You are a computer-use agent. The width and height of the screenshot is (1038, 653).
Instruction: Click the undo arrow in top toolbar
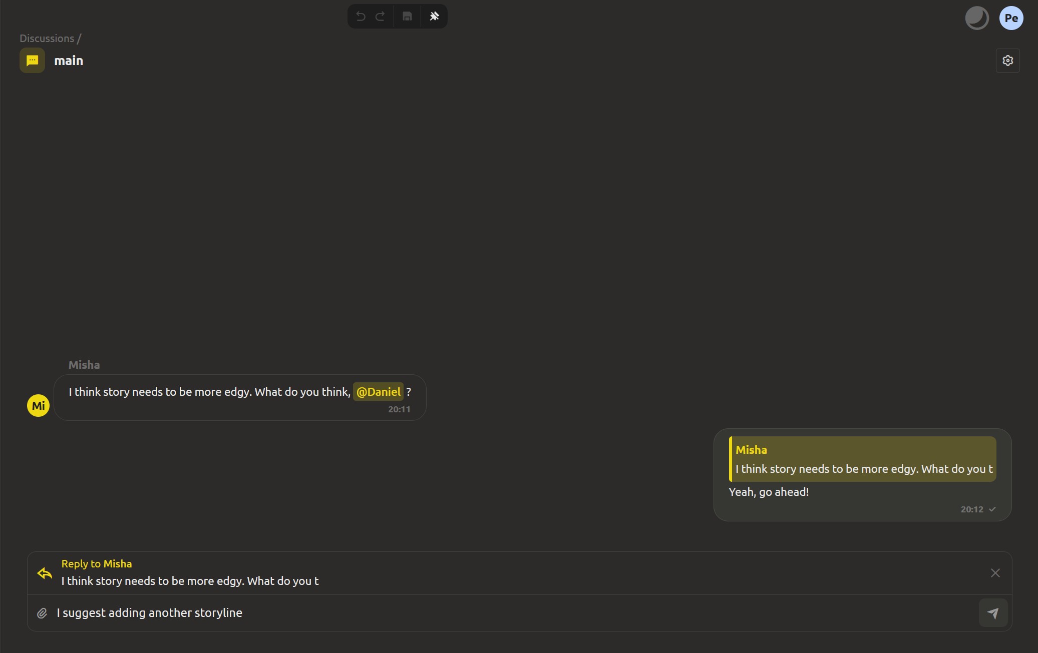[x=361, y=17]
